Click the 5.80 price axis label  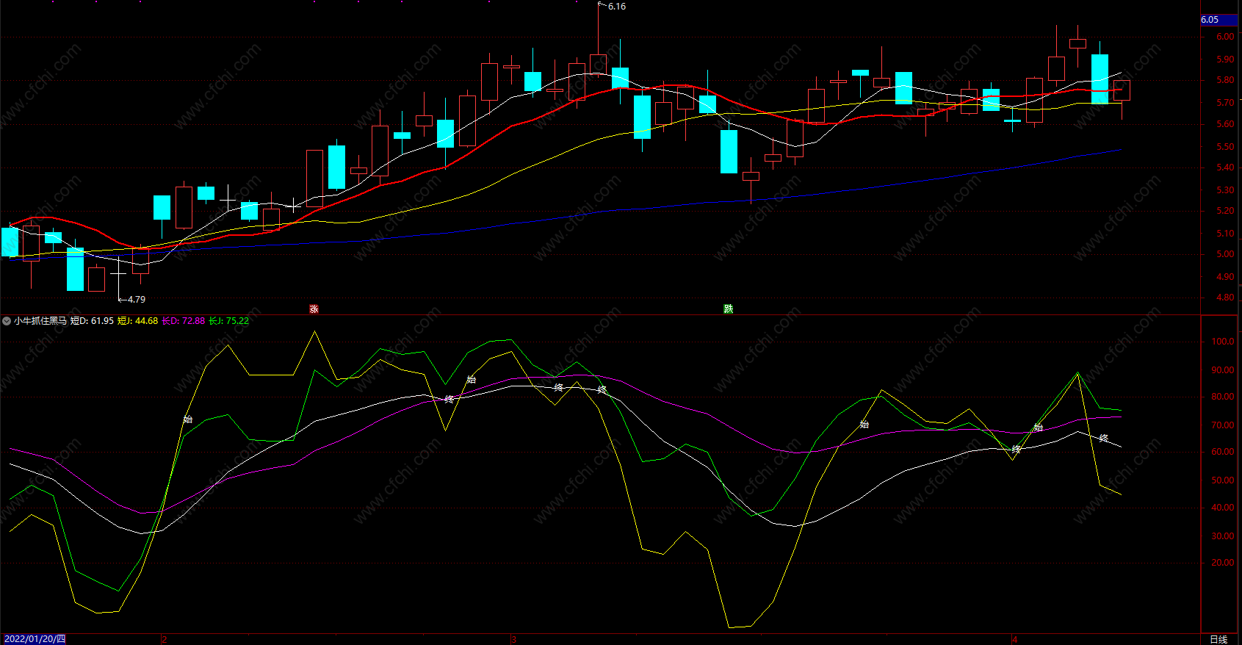point(1224,81)
